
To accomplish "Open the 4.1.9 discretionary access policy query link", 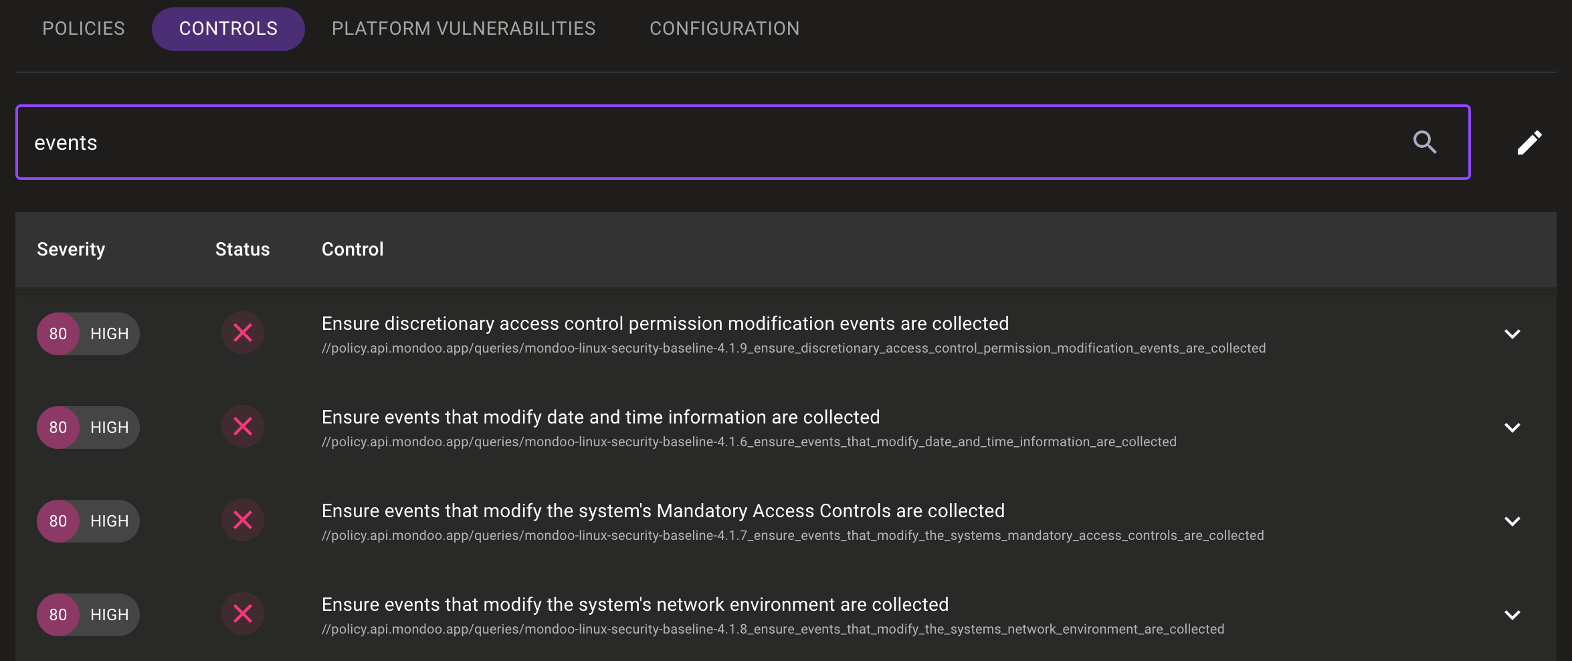I will (793, 348).
